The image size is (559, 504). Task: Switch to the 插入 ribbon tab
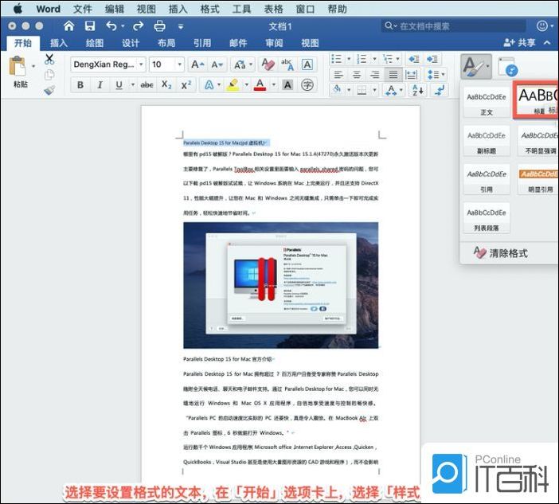[x=59, y=43]
